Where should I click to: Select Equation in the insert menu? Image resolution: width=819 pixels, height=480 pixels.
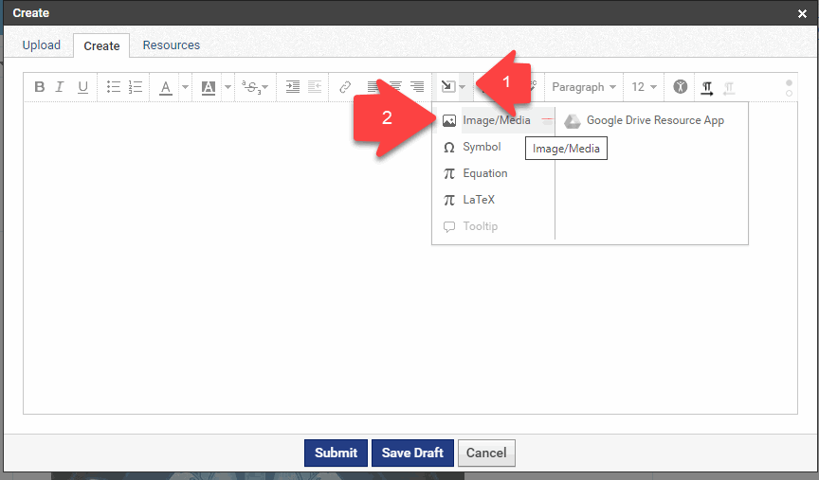484,173
